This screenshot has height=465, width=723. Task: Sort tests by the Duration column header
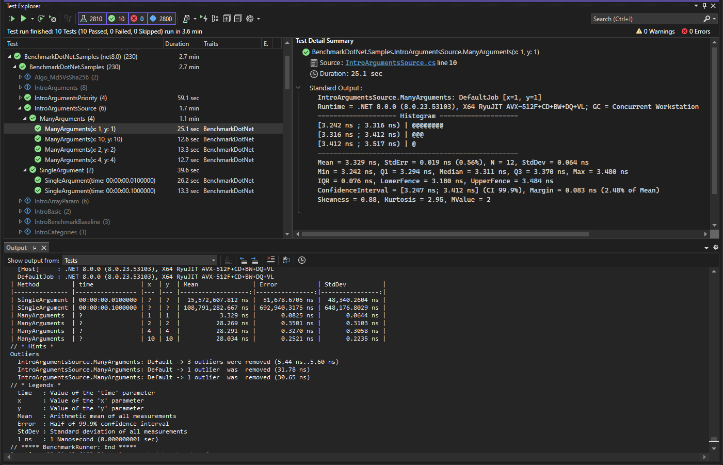click(177, 44)
